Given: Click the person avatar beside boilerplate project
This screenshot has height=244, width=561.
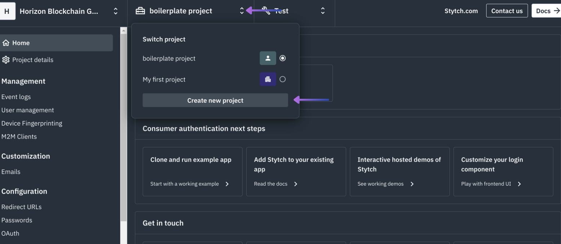Looking at the screenshot, I should coord(268,58).
